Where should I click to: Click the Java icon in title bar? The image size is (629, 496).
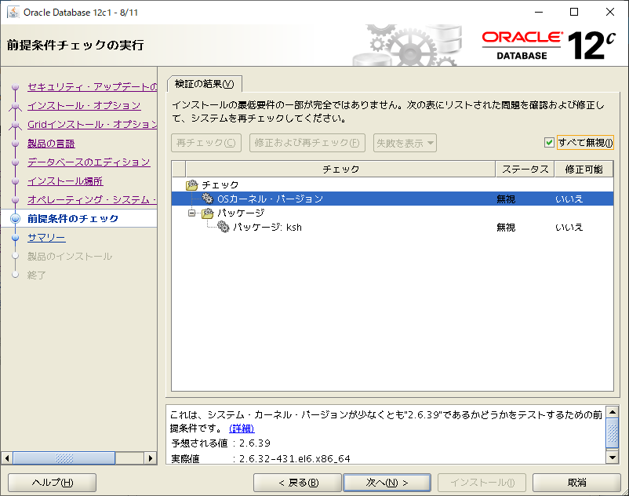click(x=13, y=13)
